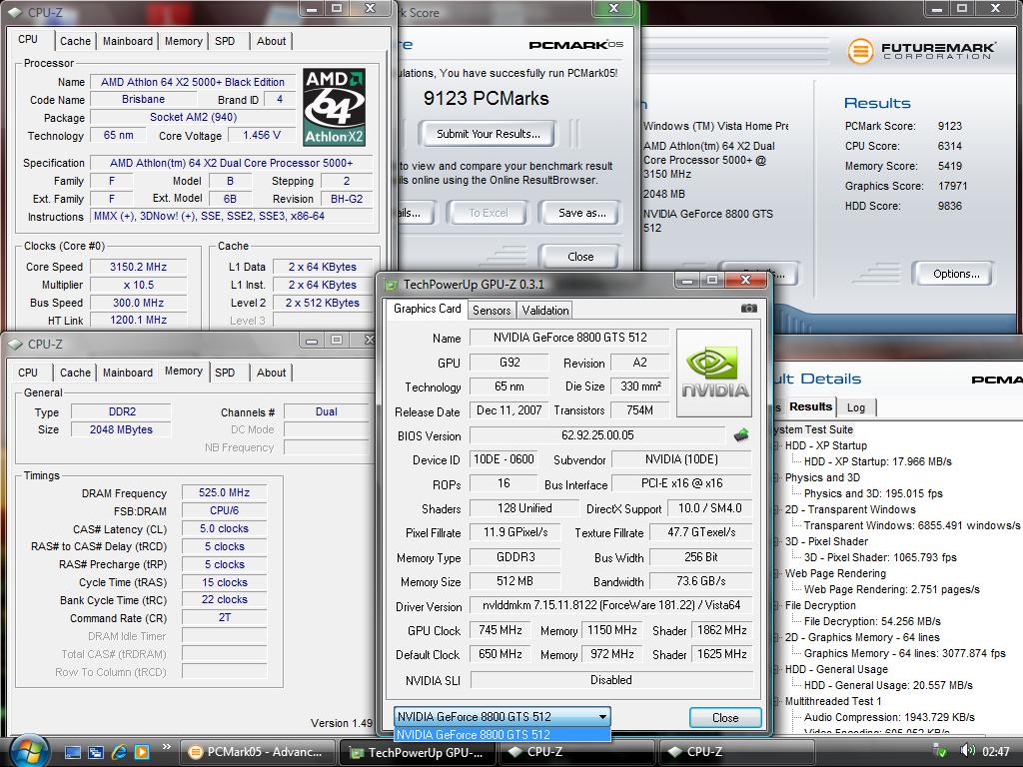Collapse the File Decryption tree node
The width and height of the screenshot is (1023, 767).
coord(777,605)
